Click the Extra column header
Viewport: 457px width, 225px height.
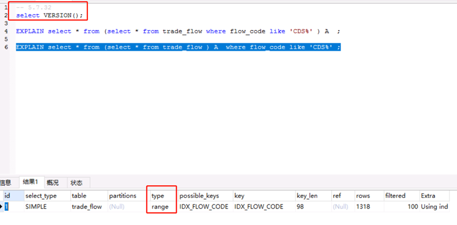pyautogui.click(x=435, y=196)
